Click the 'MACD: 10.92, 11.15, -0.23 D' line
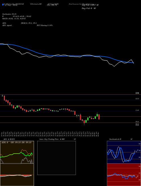The width and height of the screenshot is (141, 186). [14, 19]
